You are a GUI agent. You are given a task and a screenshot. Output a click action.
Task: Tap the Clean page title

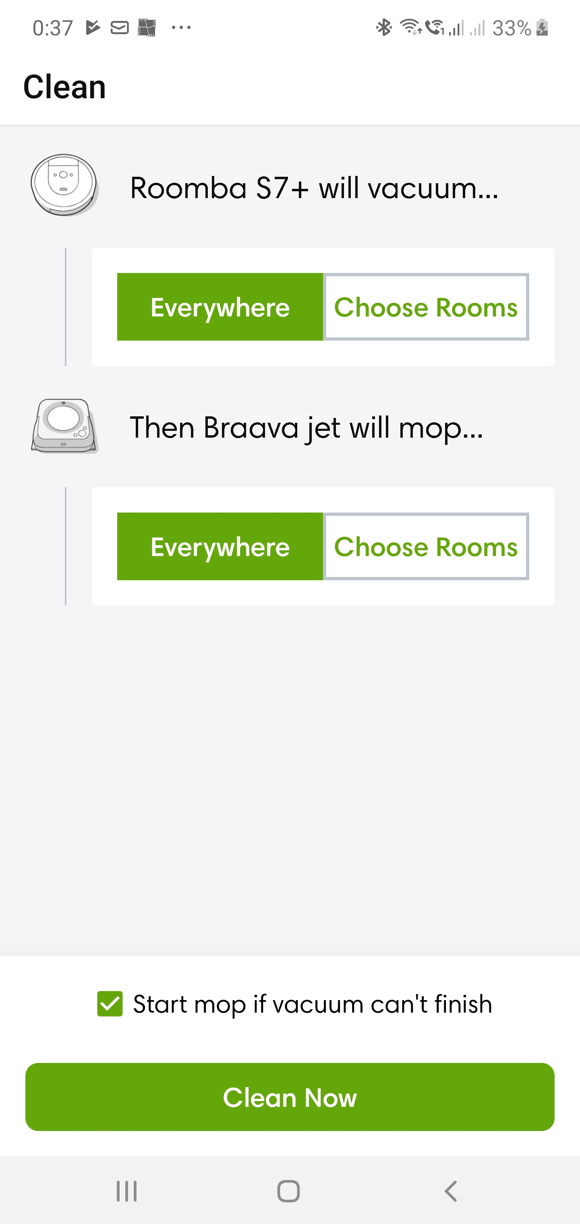(x=65, y=87)
